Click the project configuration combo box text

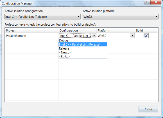pos(75,35)
